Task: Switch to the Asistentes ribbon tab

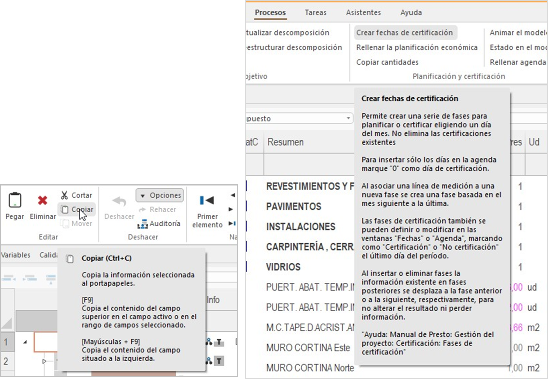Action: [363, 13]
